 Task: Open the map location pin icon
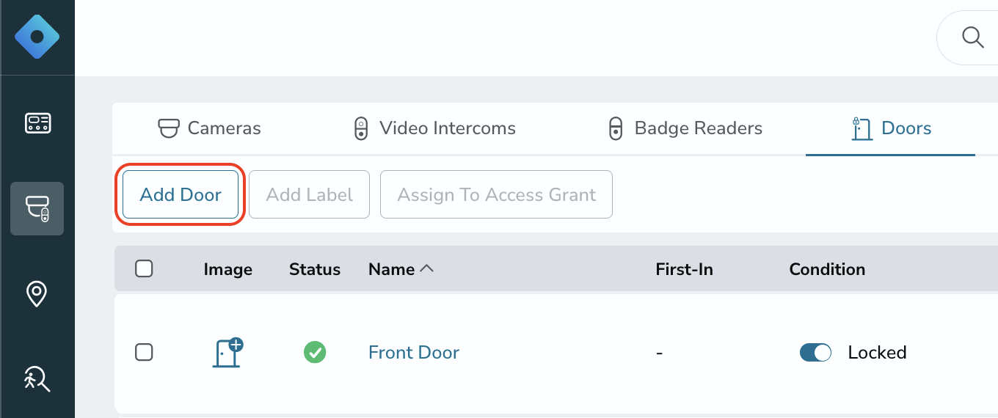coord(37,294)
